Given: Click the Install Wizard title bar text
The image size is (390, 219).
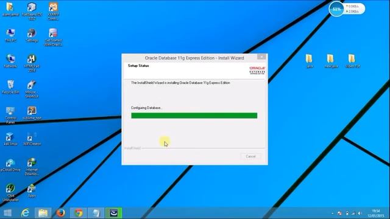Looking at the screenshot, I should point(194,58).
